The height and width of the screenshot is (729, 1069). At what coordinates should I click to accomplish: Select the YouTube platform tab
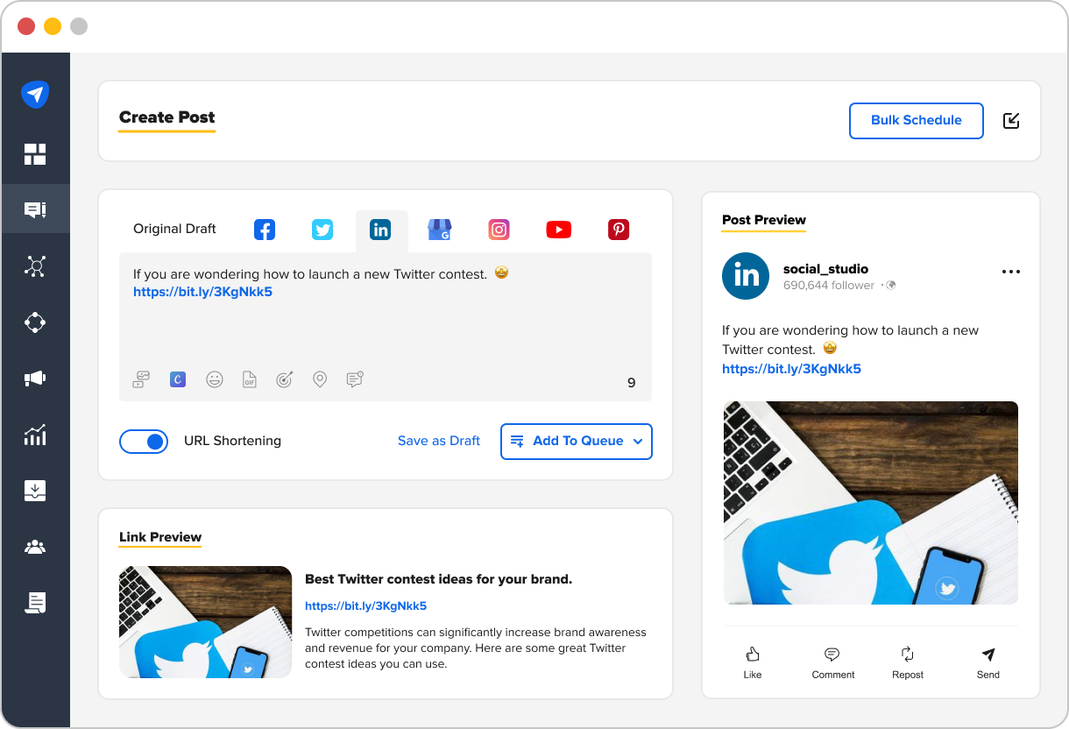558,230
